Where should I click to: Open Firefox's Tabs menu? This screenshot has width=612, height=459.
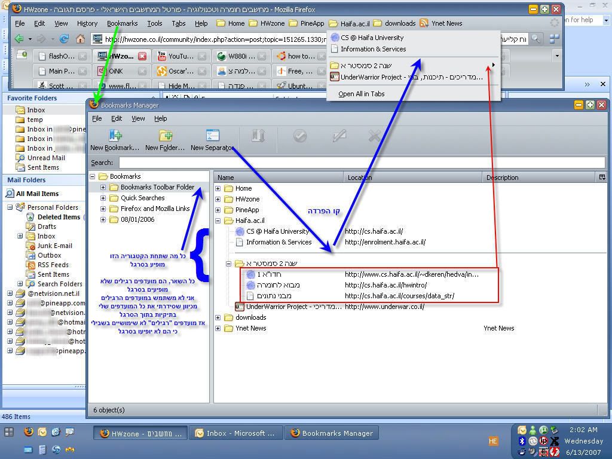point(178,23)
